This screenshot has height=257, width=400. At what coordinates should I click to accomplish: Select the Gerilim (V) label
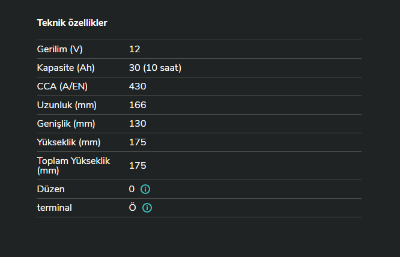pyautogui.click(x=59, y=49)
